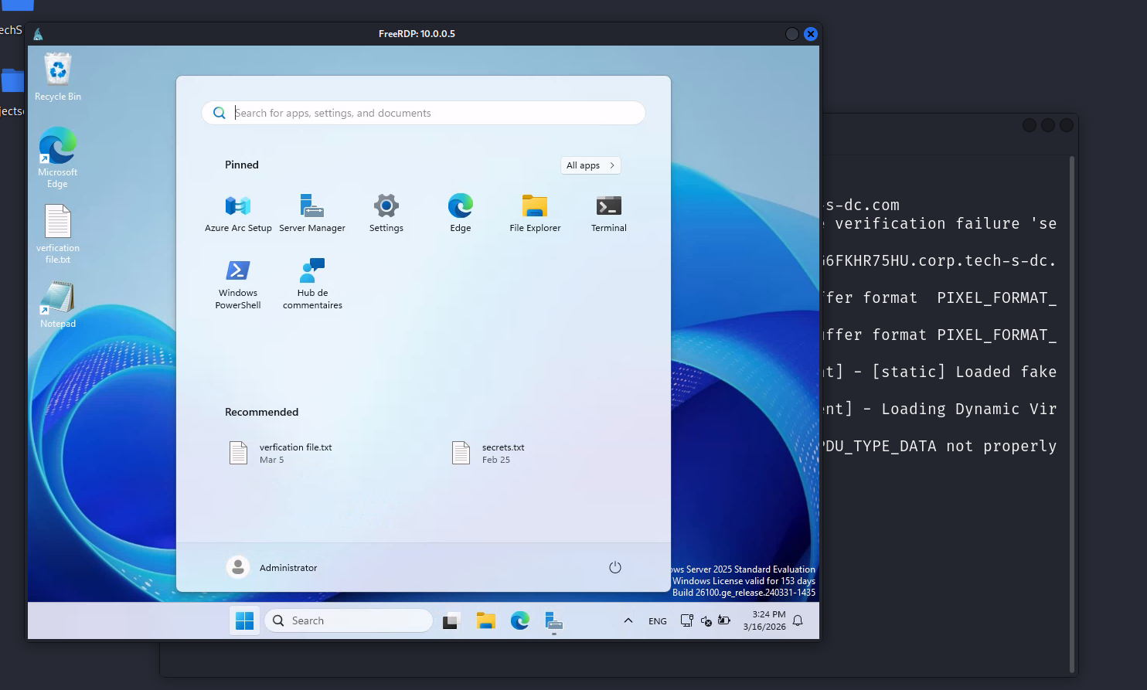
Task: Show hidden icons in system tray
Action: [x=628, y=620]
